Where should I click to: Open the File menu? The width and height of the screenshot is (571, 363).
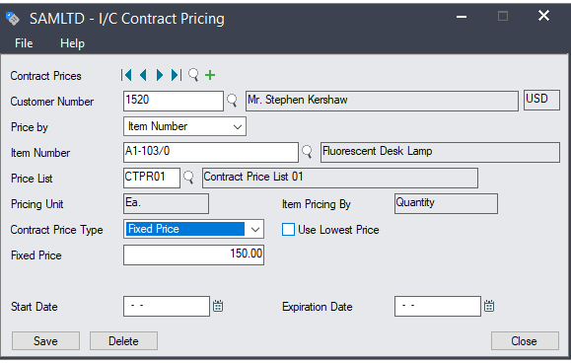click(24, 43)
